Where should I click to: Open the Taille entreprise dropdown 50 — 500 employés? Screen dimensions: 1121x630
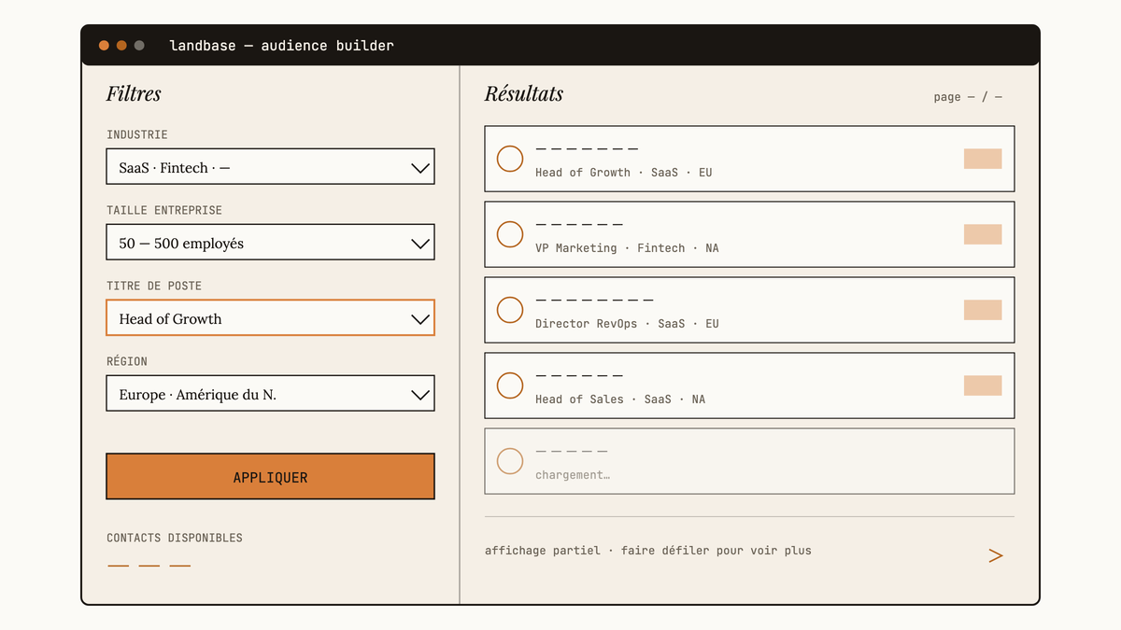270,243
